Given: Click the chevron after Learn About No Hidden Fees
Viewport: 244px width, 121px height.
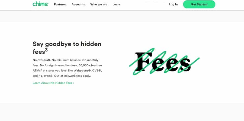Looking at the screenshot, I should click(x=73, y=83).
